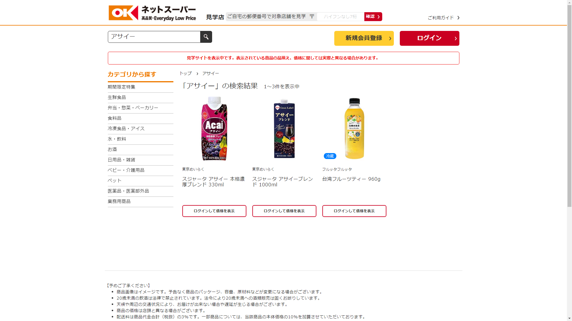Click the chevron next to ご利用ガイド
Viewport: 572px width, 321px height.
click(458, 18)
